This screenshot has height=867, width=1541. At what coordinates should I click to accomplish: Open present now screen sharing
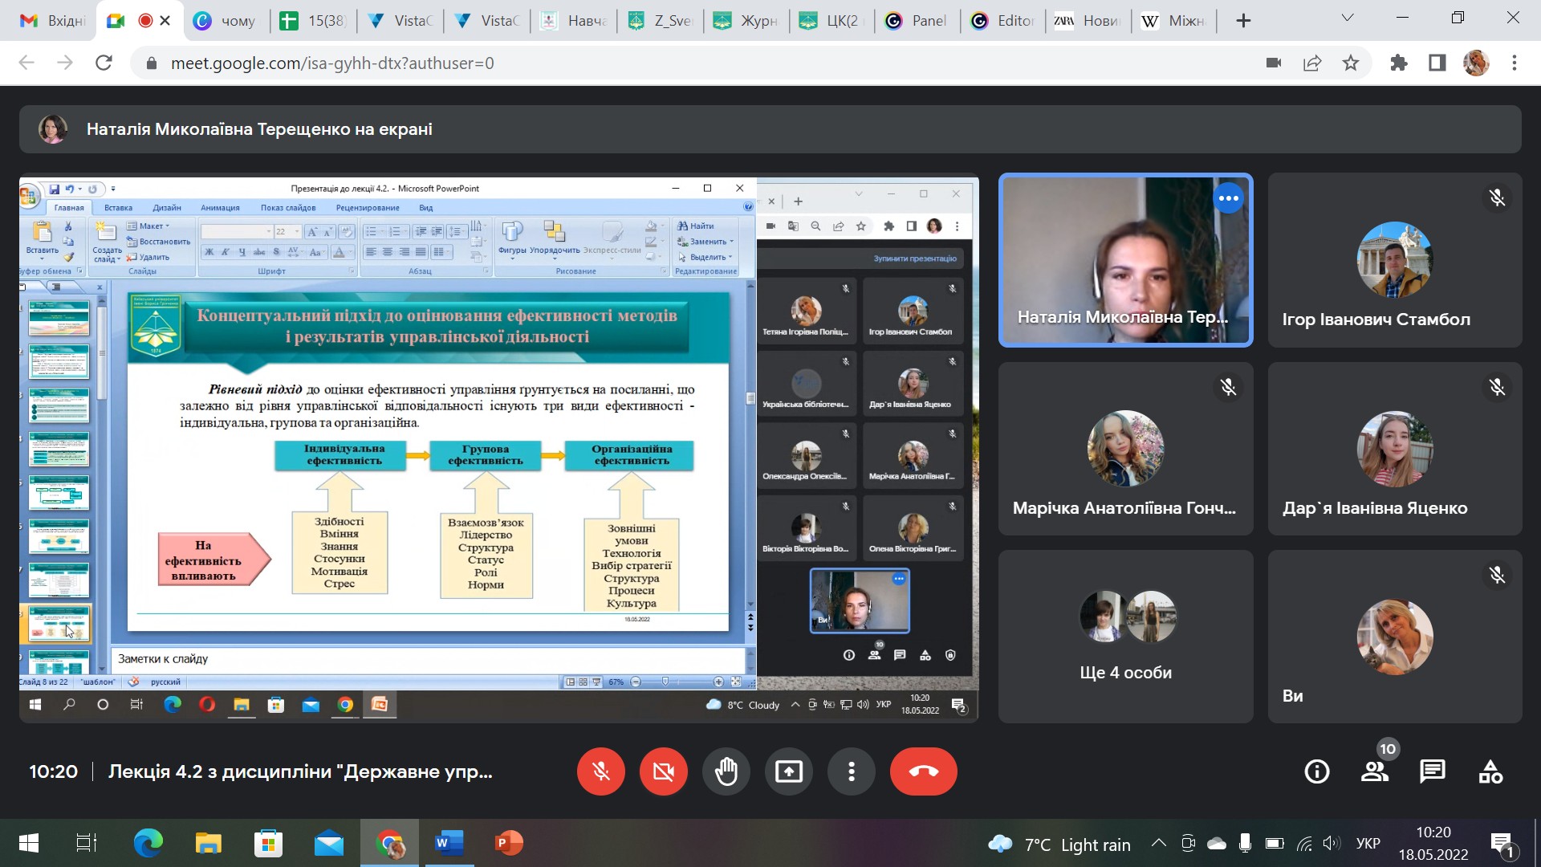(789, 771)
